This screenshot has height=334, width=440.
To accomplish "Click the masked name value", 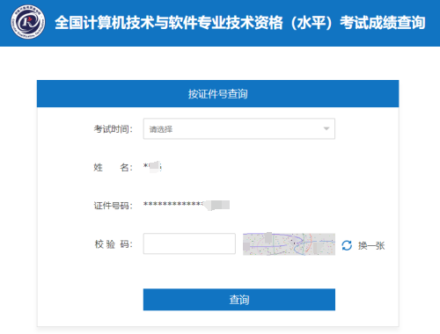I will coord(152,167).
